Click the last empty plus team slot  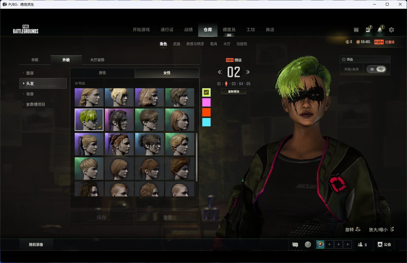[348, 244]
